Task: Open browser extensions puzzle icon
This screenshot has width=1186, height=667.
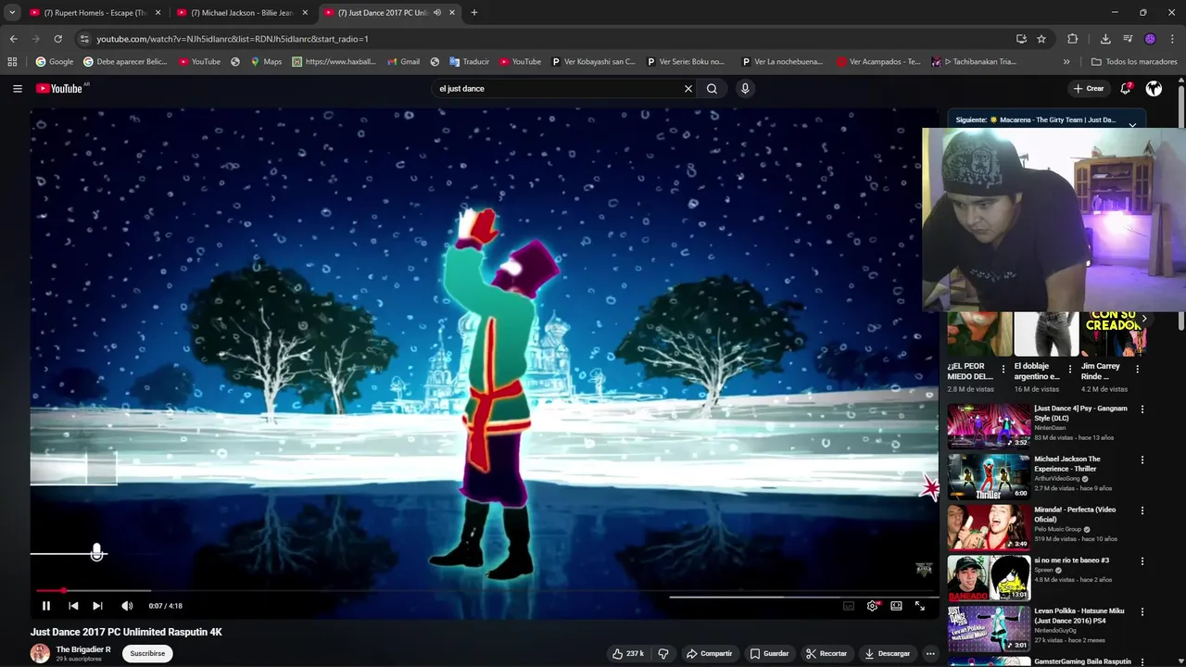Action: pos(1072,39)
